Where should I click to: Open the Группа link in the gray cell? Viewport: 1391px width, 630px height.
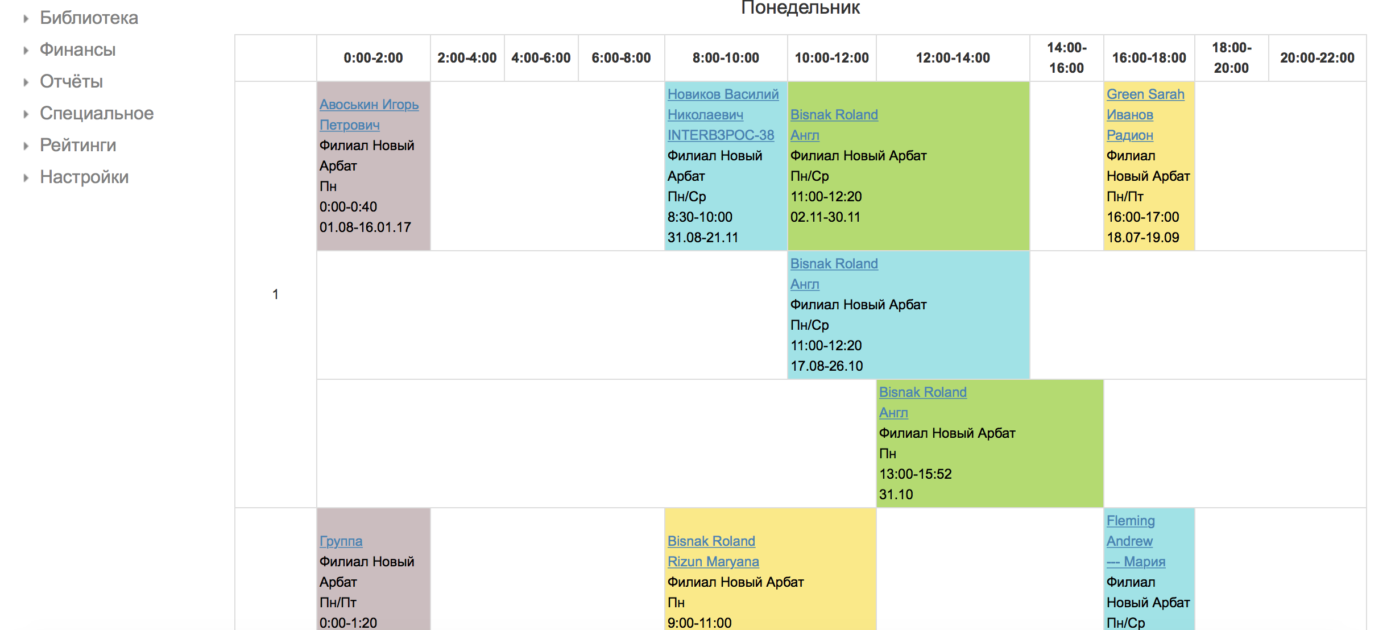(x=341, y=541)
